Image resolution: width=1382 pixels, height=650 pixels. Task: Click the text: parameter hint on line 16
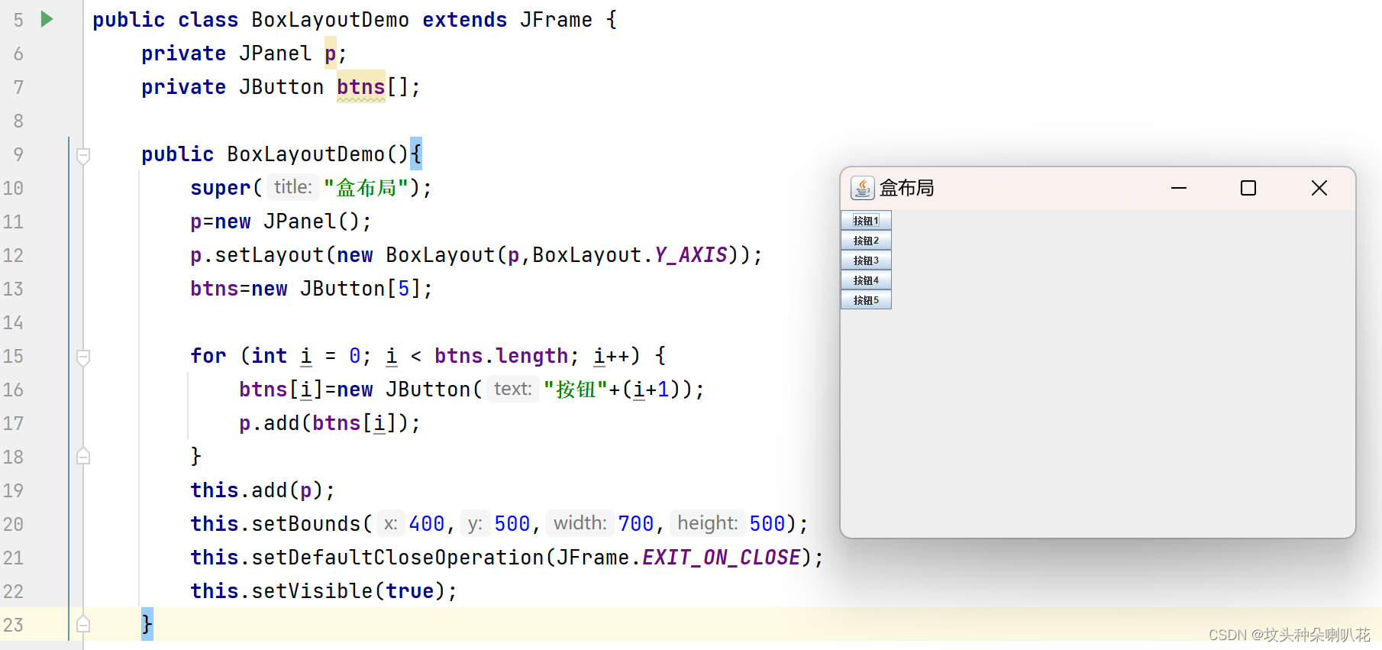[512, 389]
